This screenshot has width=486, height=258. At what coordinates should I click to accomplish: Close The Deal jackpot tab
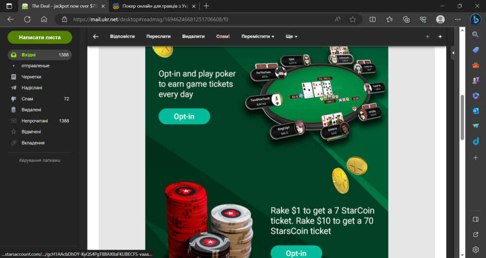click(103, 6)
